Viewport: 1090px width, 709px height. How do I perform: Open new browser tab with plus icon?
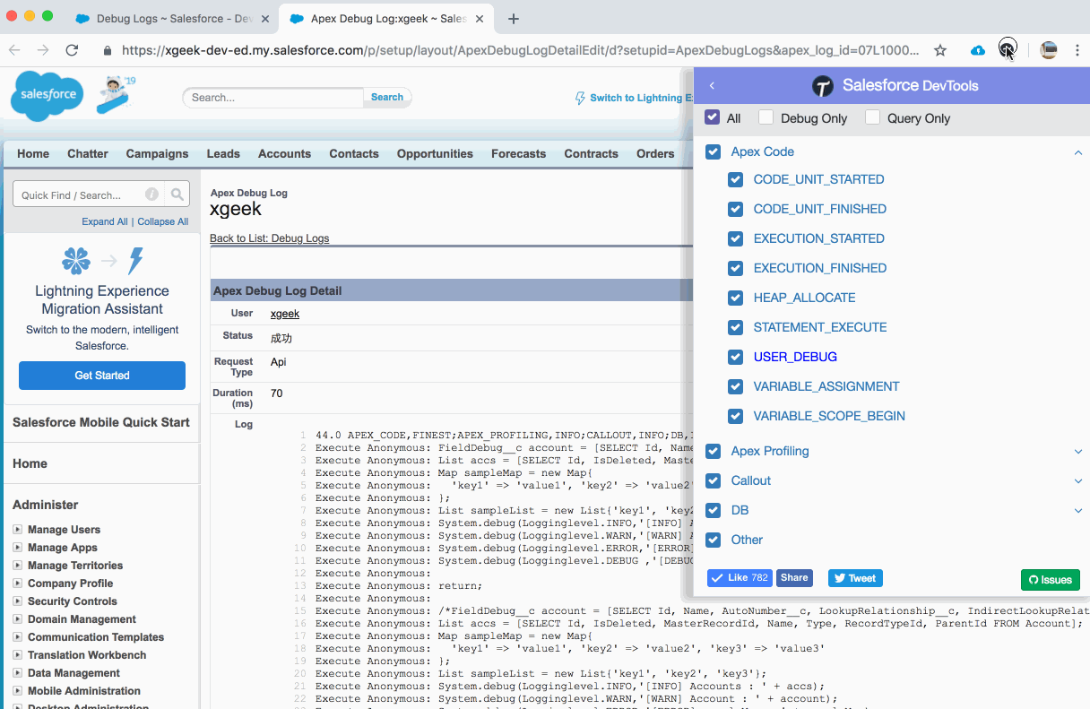[514, 19]
